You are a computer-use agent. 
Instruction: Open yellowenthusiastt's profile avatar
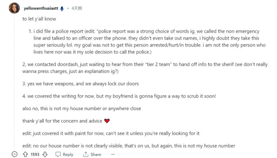pyautogui.click(x=14, y=8)
